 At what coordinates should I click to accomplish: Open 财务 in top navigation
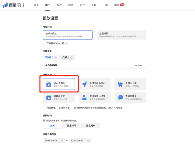[71, 5]
